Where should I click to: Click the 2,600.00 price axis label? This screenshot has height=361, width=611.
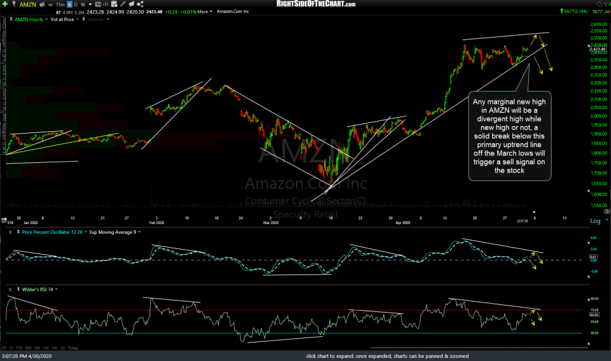click(x=598, y=24)
